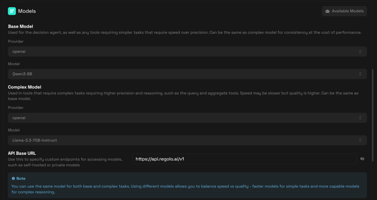Click the API Base URL input field
This screenshot has height=200, width=377.
[243, 159]
